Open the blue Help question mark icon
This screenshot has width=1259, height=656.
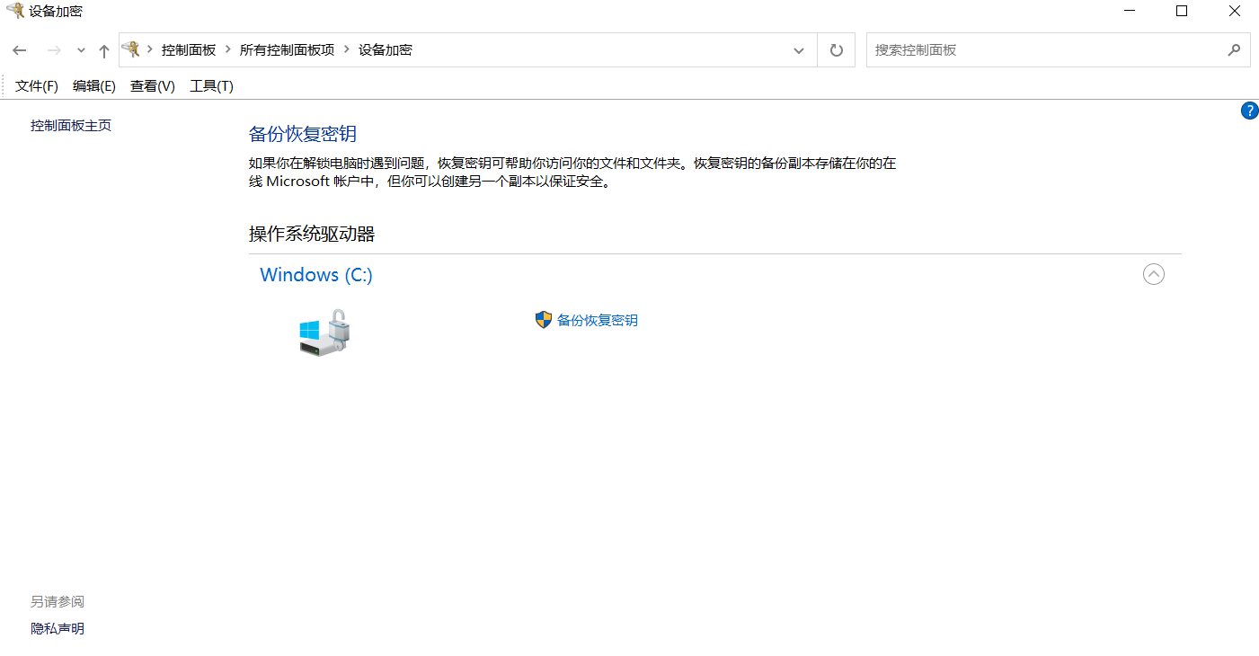[1249, 110]
